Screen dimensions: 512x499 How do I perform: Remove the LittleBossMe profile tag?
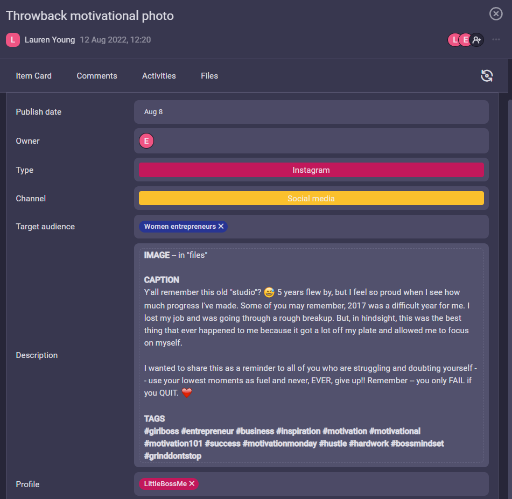coord(192,484)
